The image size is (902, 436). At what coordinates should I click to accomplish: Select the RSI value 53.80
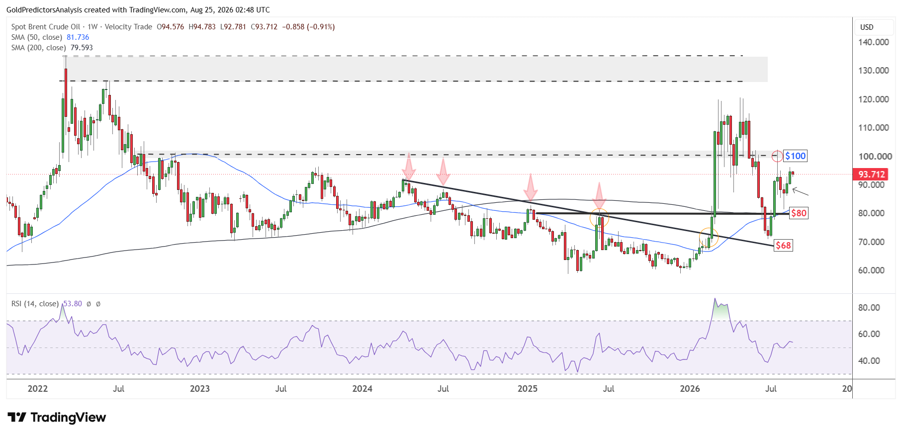[x=73, y=304]
